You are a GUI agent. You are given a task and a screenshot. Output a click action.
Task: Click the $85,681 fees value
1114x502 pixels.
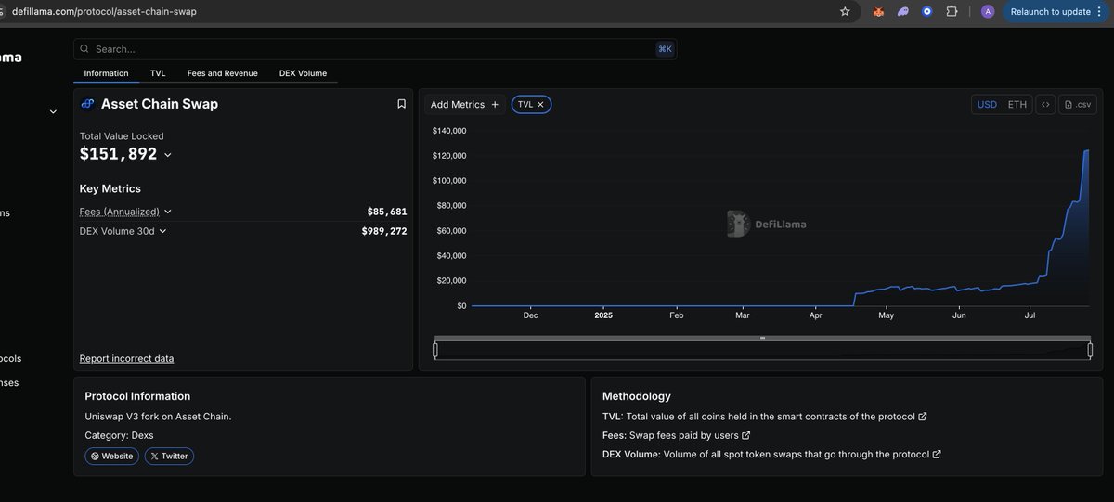coord(387,212)
